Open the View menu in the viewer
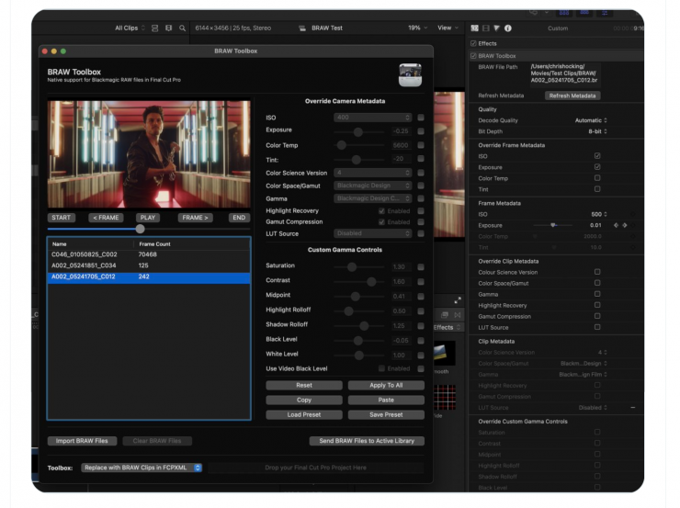680x508 pixels. (x=448, y=28)
